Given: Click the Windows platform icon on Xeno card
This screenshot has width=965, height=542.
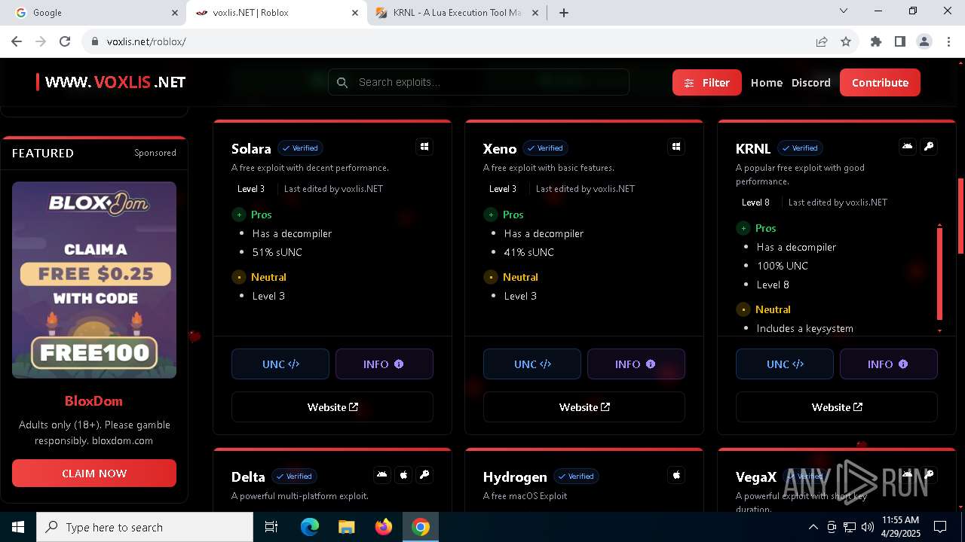Looking at the screenshot, I should coord(676,147).
